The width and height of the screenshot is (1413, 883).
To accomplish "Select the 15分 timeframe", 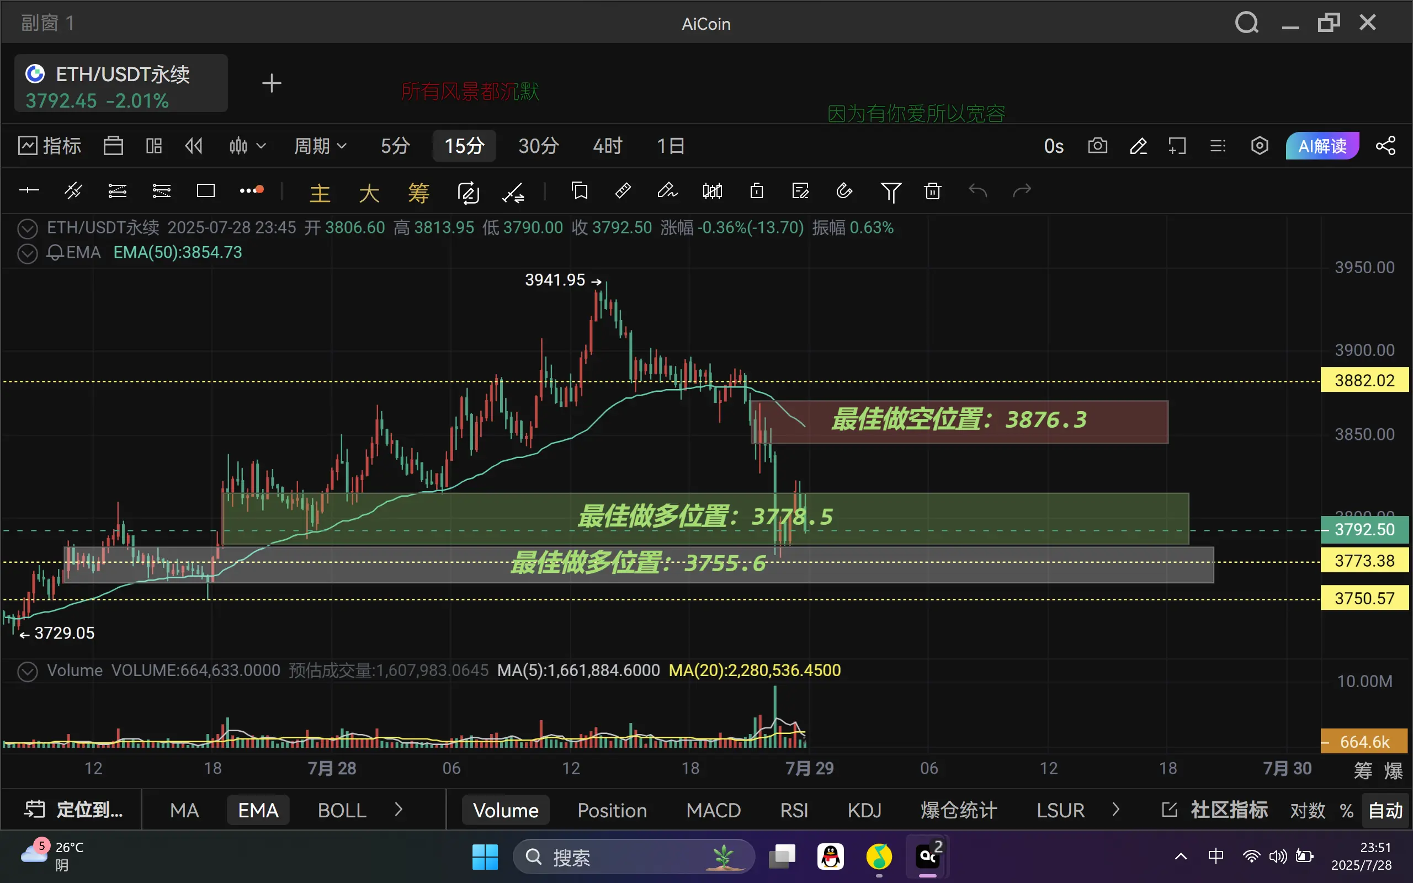I will [464, 145].
